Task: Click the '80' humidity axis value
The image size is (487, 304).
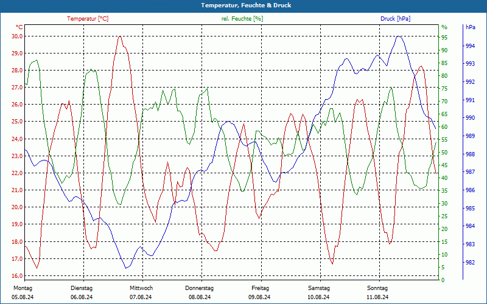Action: tap(444, 75)
